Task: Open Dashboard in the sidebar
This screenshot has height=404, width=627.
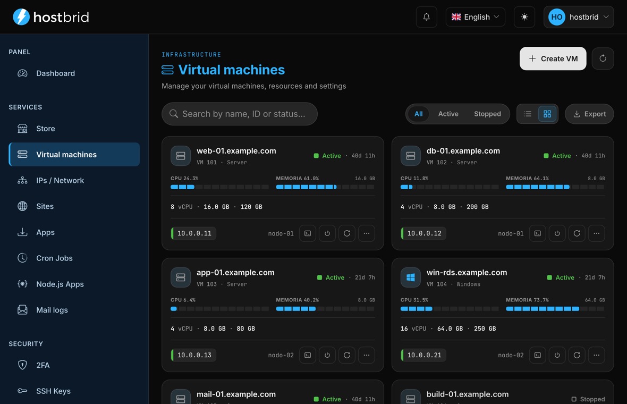Action: [74, 73]
